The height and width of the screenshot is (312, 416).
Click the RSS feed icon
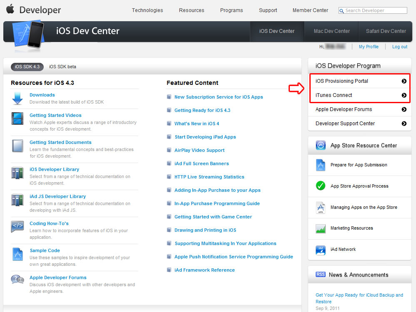[x=321, y=275]
